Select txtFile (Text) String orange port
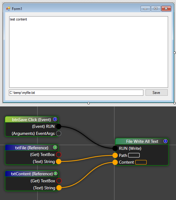The height and width of the screenshot is (200, 176). coord(59,161)
